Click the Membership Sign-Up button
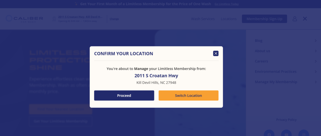This screenshot has height=136, width=321. [264, 19]
